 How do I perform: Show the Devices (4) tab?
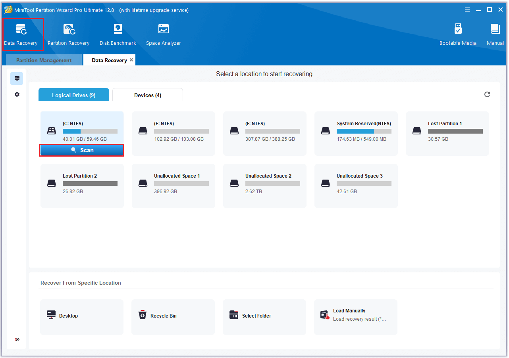(147, 94)
